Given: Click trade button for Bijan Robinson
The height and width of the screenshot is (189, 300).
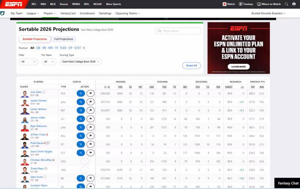Looking at the screenshot, I should click(81, 127).
